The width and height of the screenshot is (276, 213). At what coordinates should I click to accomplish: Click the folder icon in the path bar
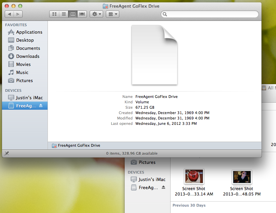54,146
